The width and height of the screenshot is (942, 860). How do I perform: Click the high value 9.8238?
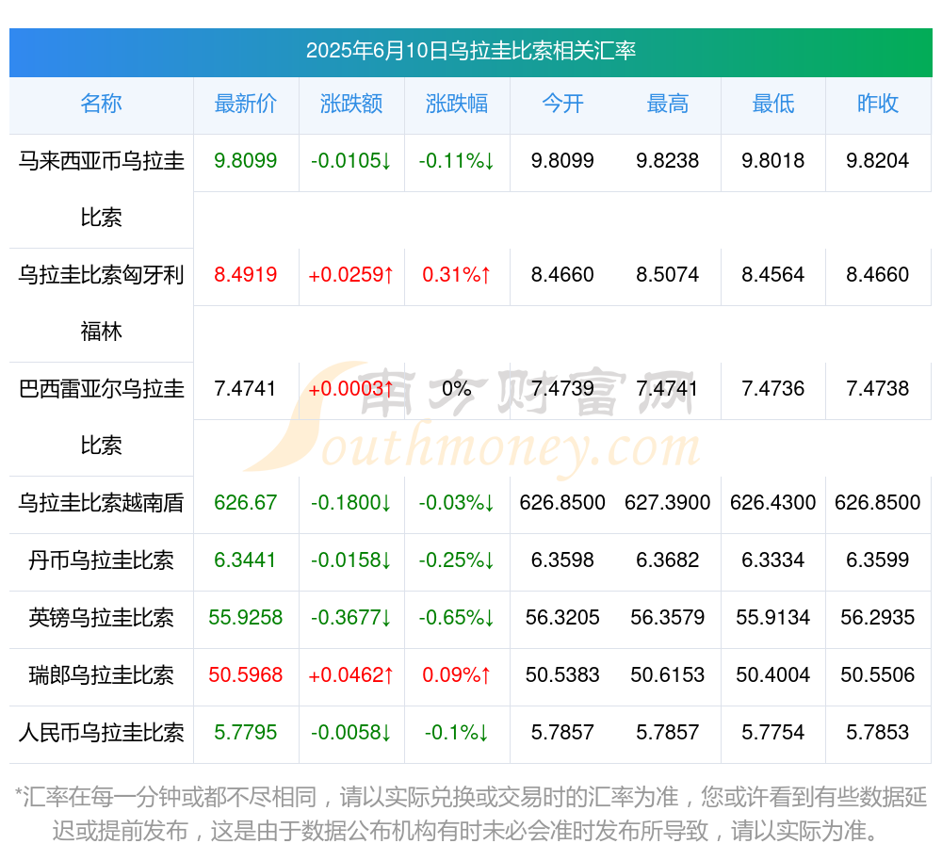click(x=668, y=160)
